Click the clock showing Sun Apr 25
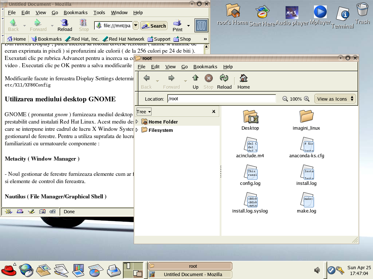This screenshot has width=373, height=279. pyautogui.click(x=359, y=270)
